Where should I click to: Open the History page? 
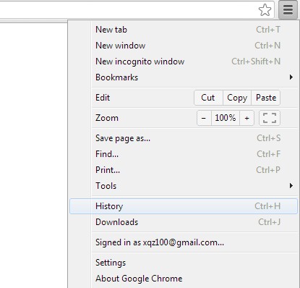point(184,206)
